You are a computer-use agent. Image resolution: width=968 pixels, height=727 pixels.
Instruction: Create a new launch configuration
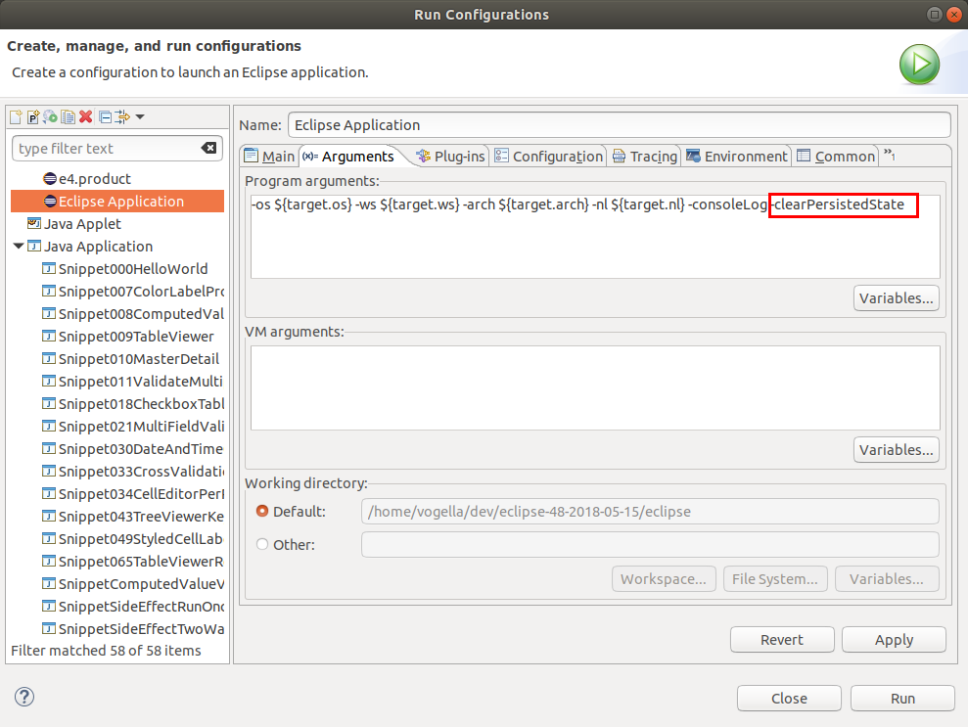tap(16, 116)
